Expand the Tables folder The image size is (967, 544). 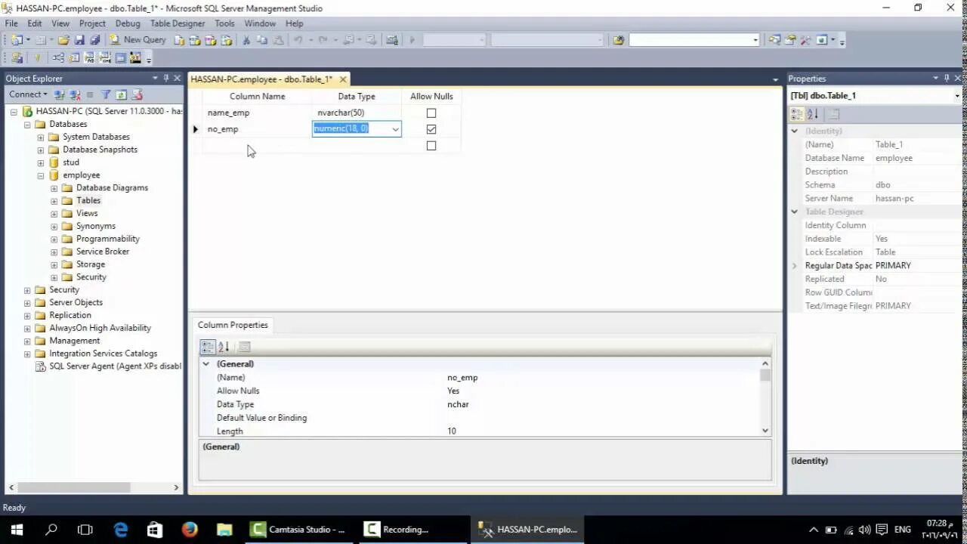[54, 201]
